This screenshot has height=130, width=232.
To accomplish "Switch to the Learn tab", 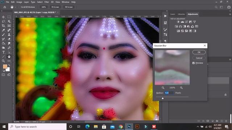I will (x=173, y=14).
